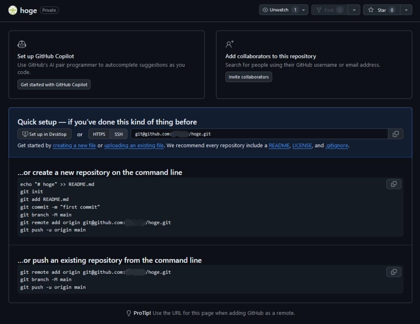Switch to SSH clone URL
This screenshot has height=324, width=420.
(119, 134)
